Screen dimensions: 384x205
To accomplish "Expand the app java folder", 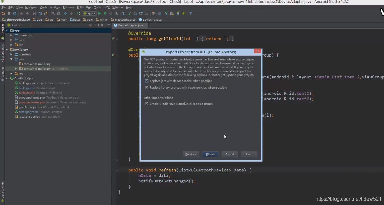I will tap(11, 40).
